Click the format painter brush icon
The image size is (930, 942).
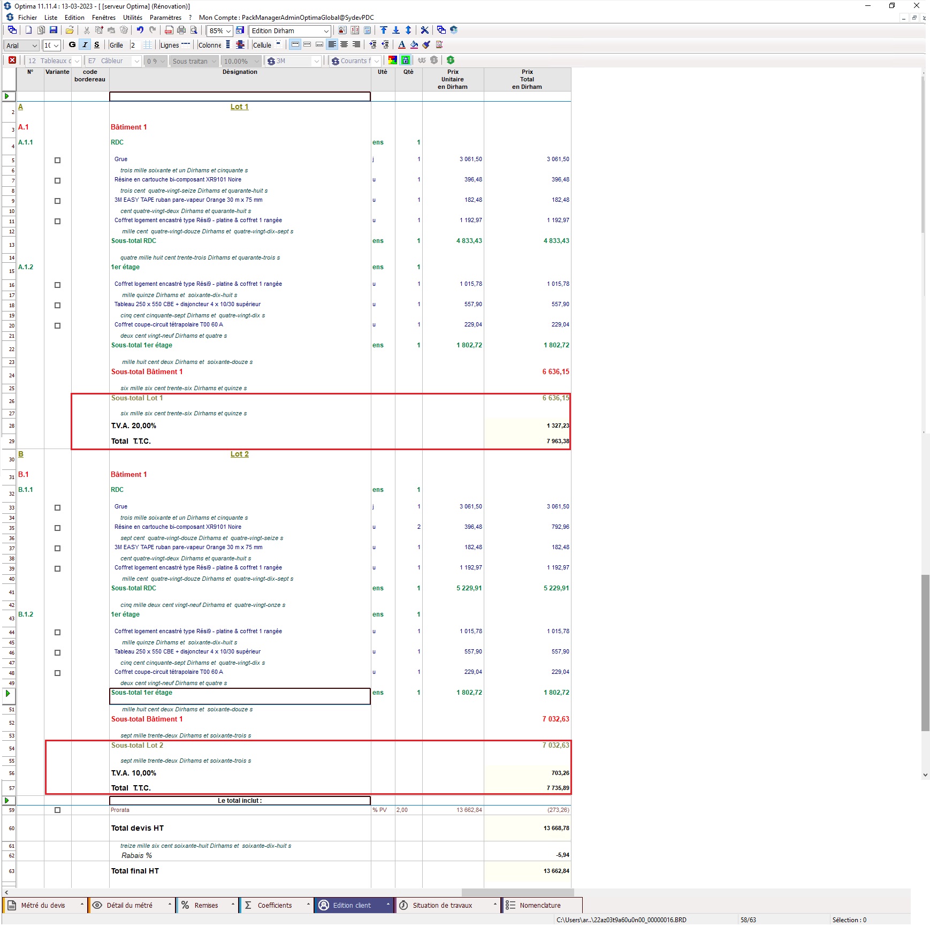(x=426, y=45)
